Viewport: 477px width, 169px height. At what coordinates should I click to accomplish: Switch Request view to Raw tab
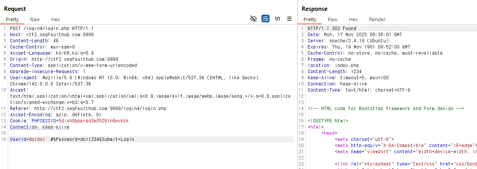tap(35, 19)
